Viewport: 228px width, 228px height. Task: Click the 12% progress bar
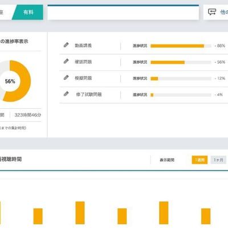[181, 79]
